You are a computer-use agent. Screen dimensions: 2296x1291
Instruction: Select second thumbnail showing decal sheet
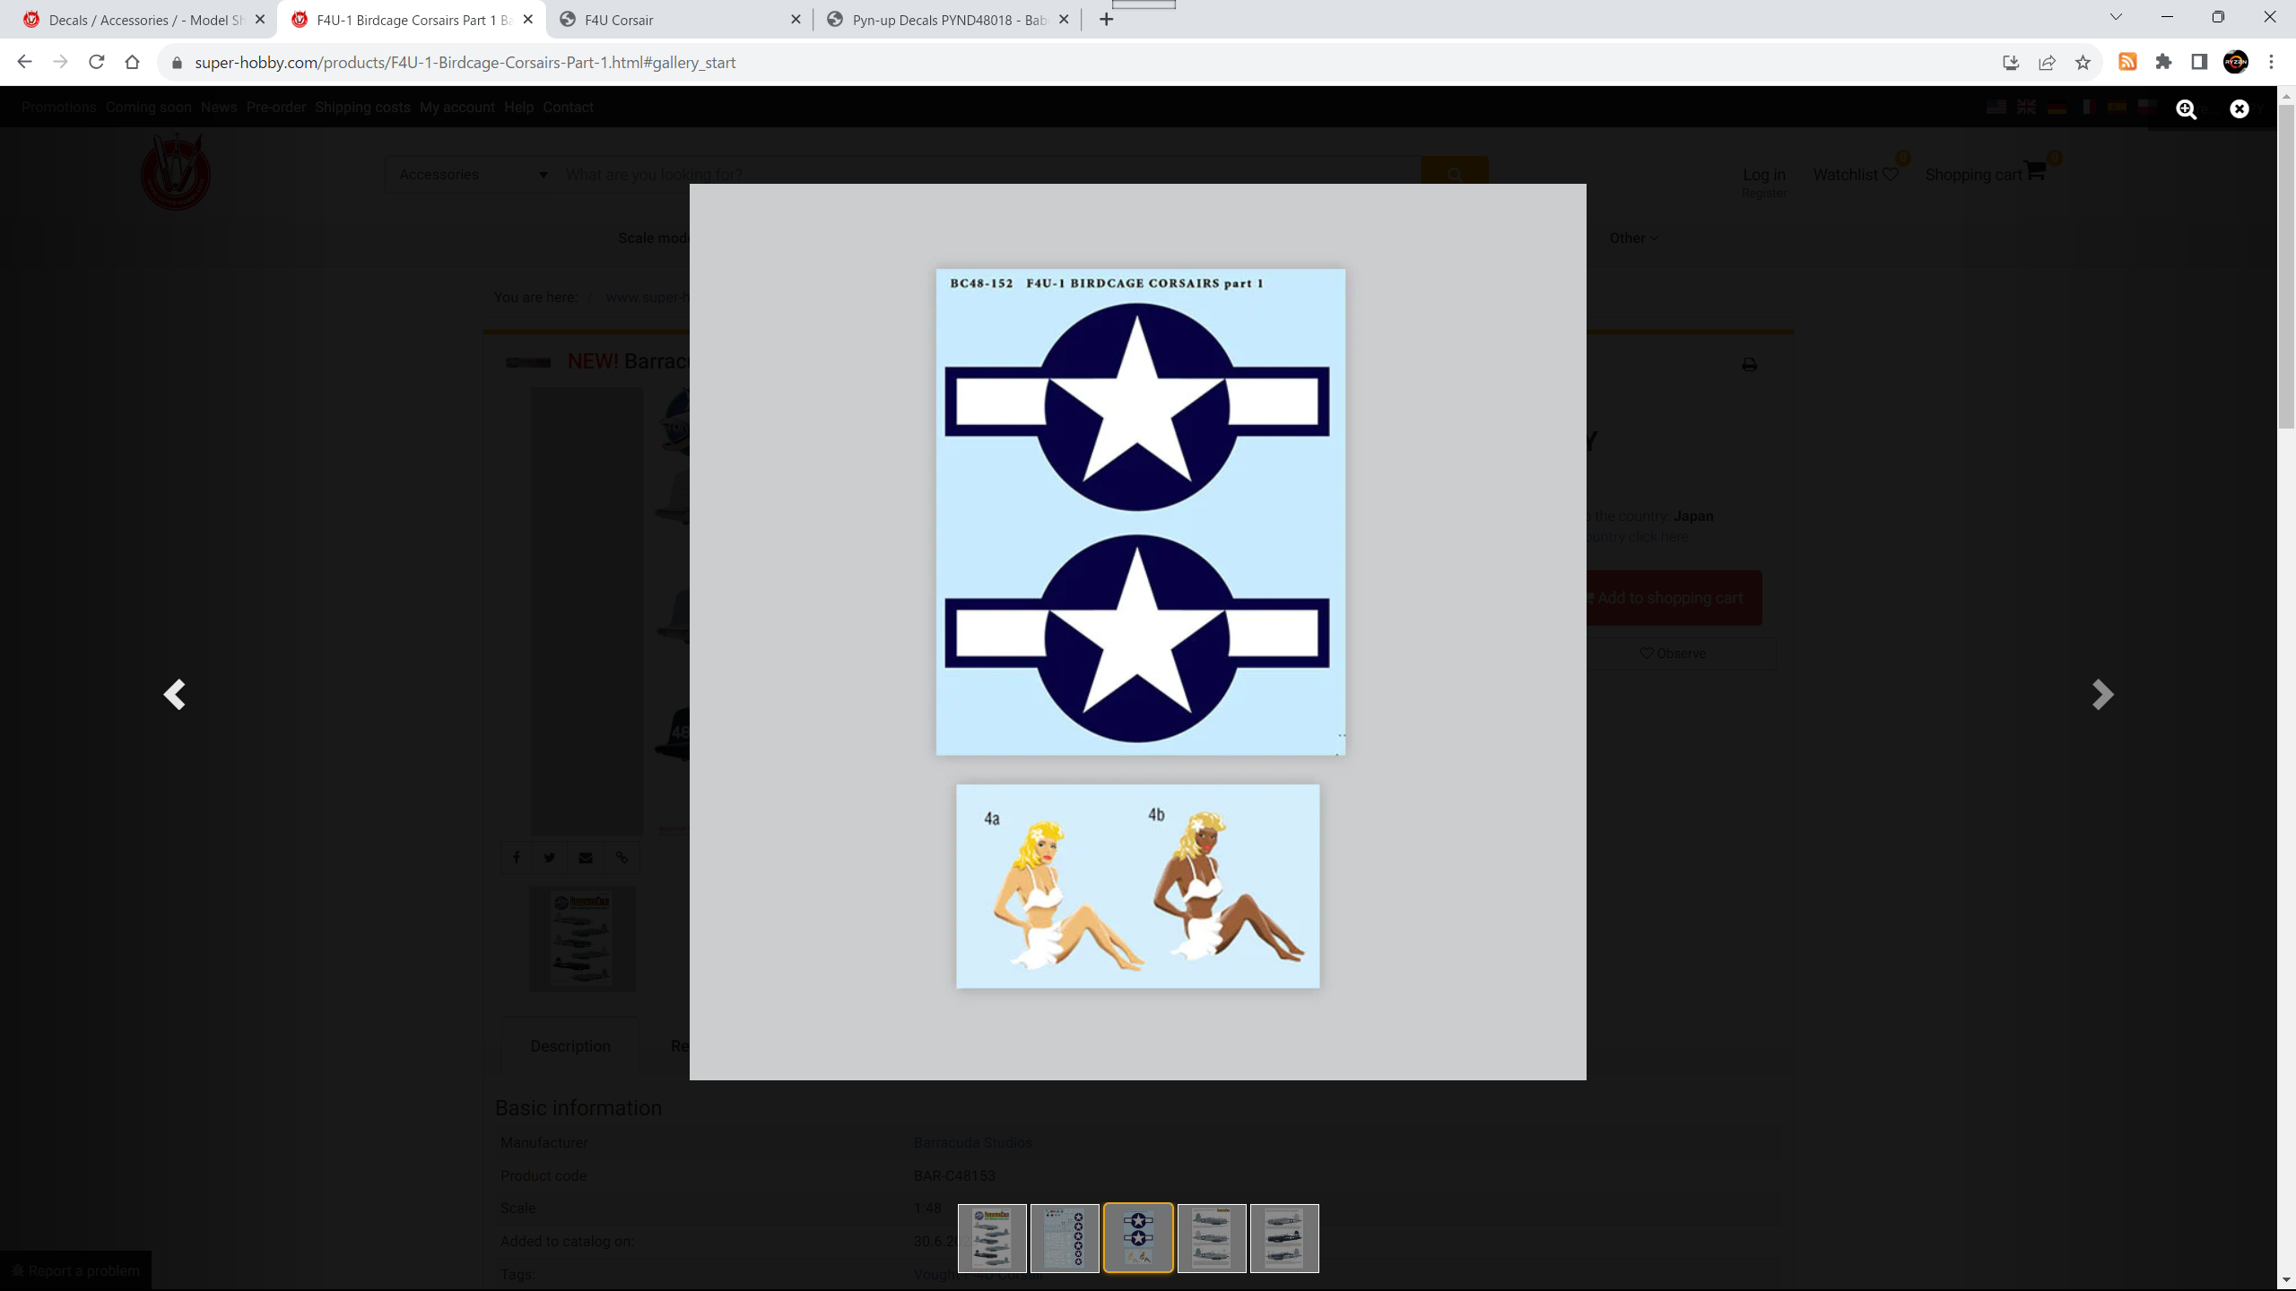tap(1065, 1238)
